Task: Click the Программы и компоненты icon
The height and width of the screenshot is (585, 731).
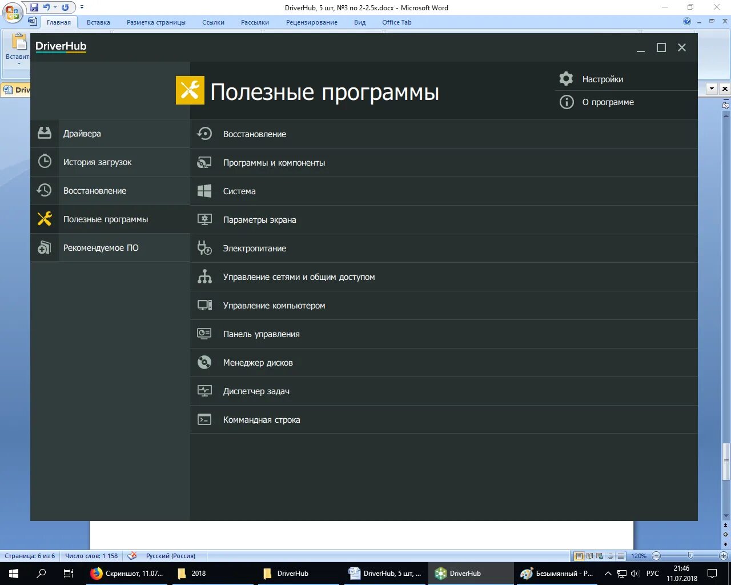Action: coord(204,163)
